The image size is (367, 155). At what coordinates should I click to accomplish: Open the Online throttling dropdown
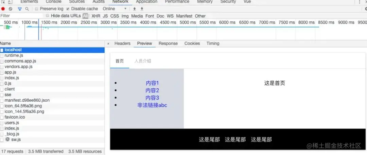click(115, 9)
